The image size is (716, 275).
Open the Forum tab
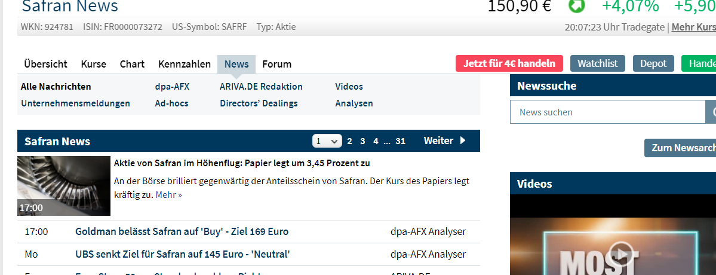click(x=276, y=64)
